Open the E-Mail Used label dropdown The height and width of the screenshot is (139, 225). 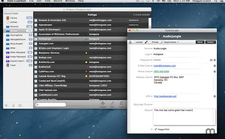click(152, 66)
